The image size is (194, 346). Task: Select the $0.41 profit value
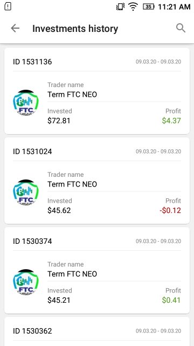[171, 300]
